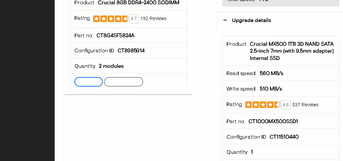Click the 4.6 rating score badge
This screenshot has height=161, width=343.
pyautogui.click(x=286, y=105)
